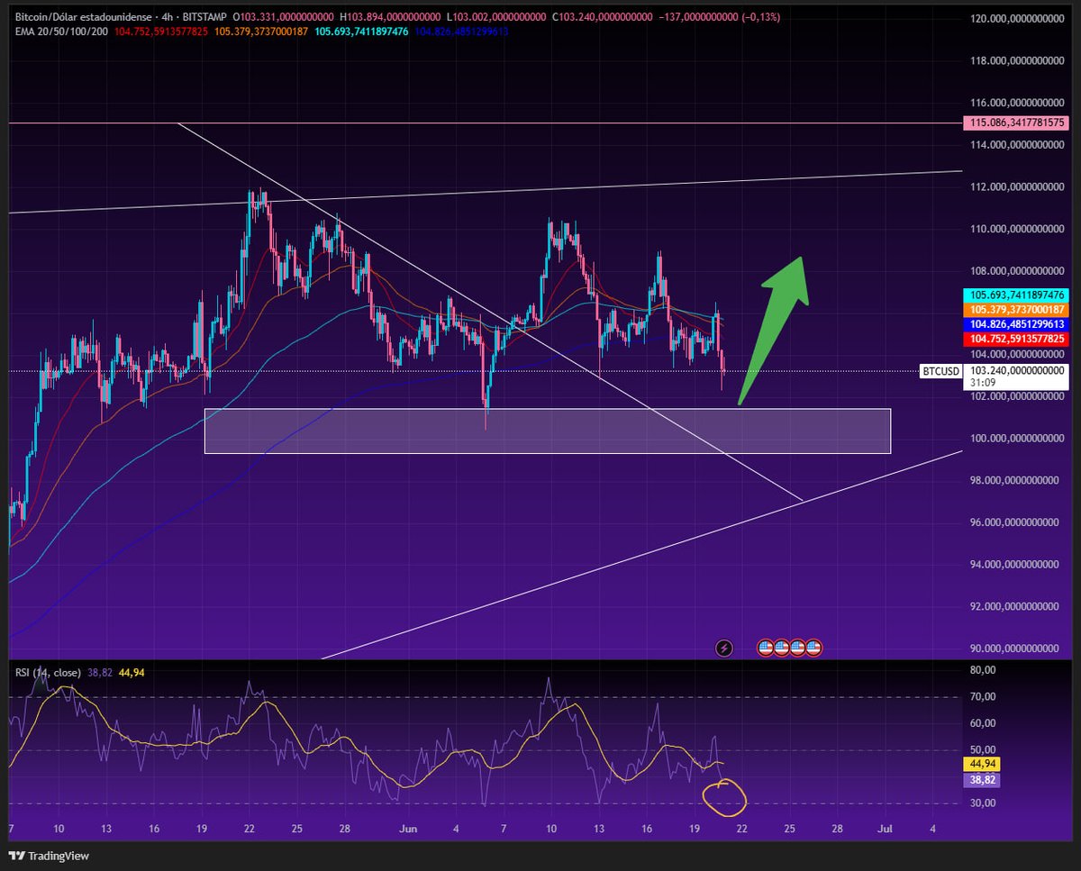Click the orange 105.379,3737000187 label on price axis

[x=1016, y=310]
